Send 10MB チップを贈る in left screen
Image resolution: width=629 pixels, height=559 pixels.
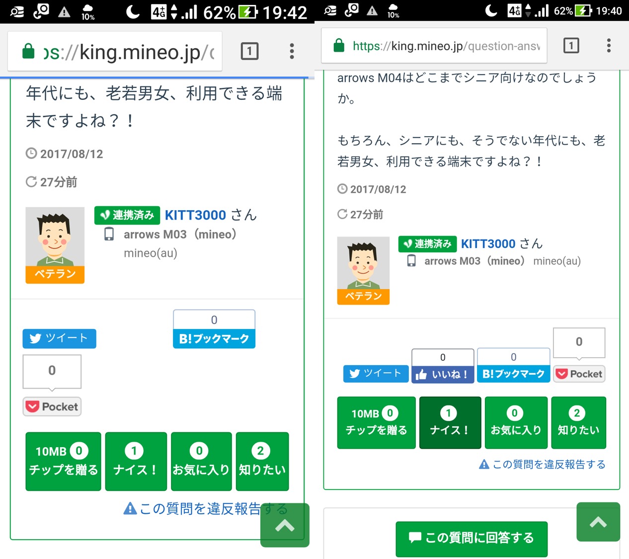click(63, 461)
